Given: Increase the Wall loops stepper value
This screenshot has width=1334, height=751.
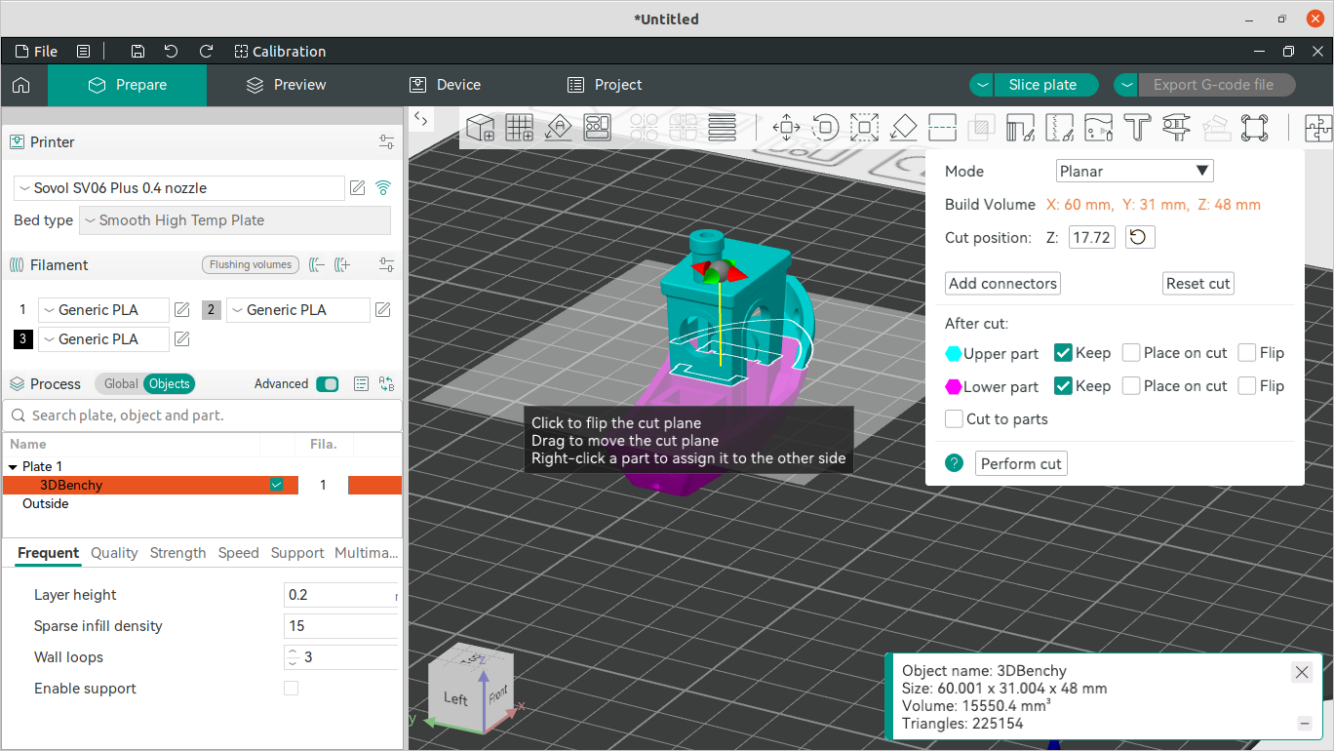Looking at the screenshot, I should tap(293, 652).
